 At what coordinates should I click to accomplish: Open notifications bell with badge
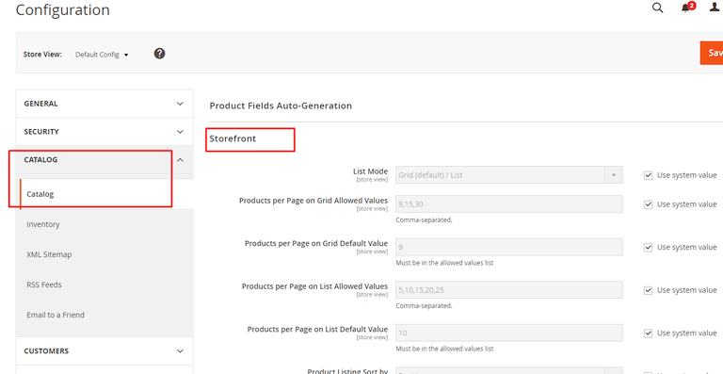688,8
